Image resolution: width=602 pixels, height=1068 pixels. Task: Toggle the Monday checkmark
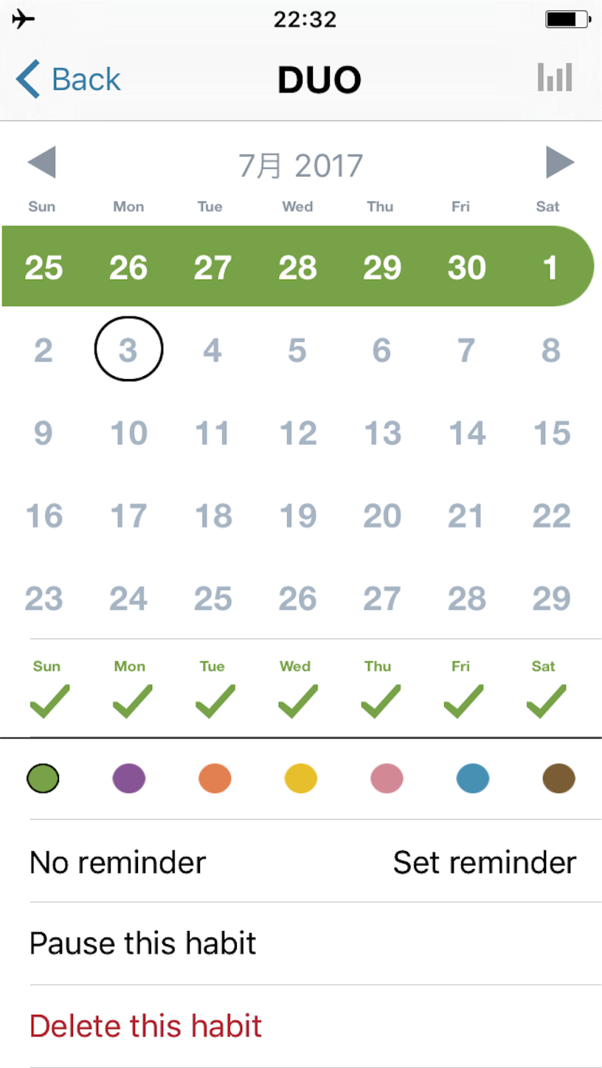(132, 701)
